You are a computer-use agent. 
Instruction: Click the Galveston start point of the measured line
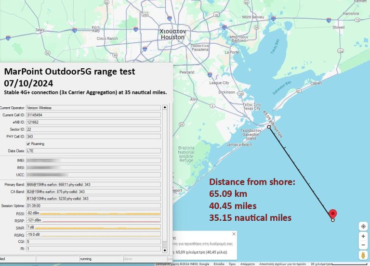coord(269,127)
